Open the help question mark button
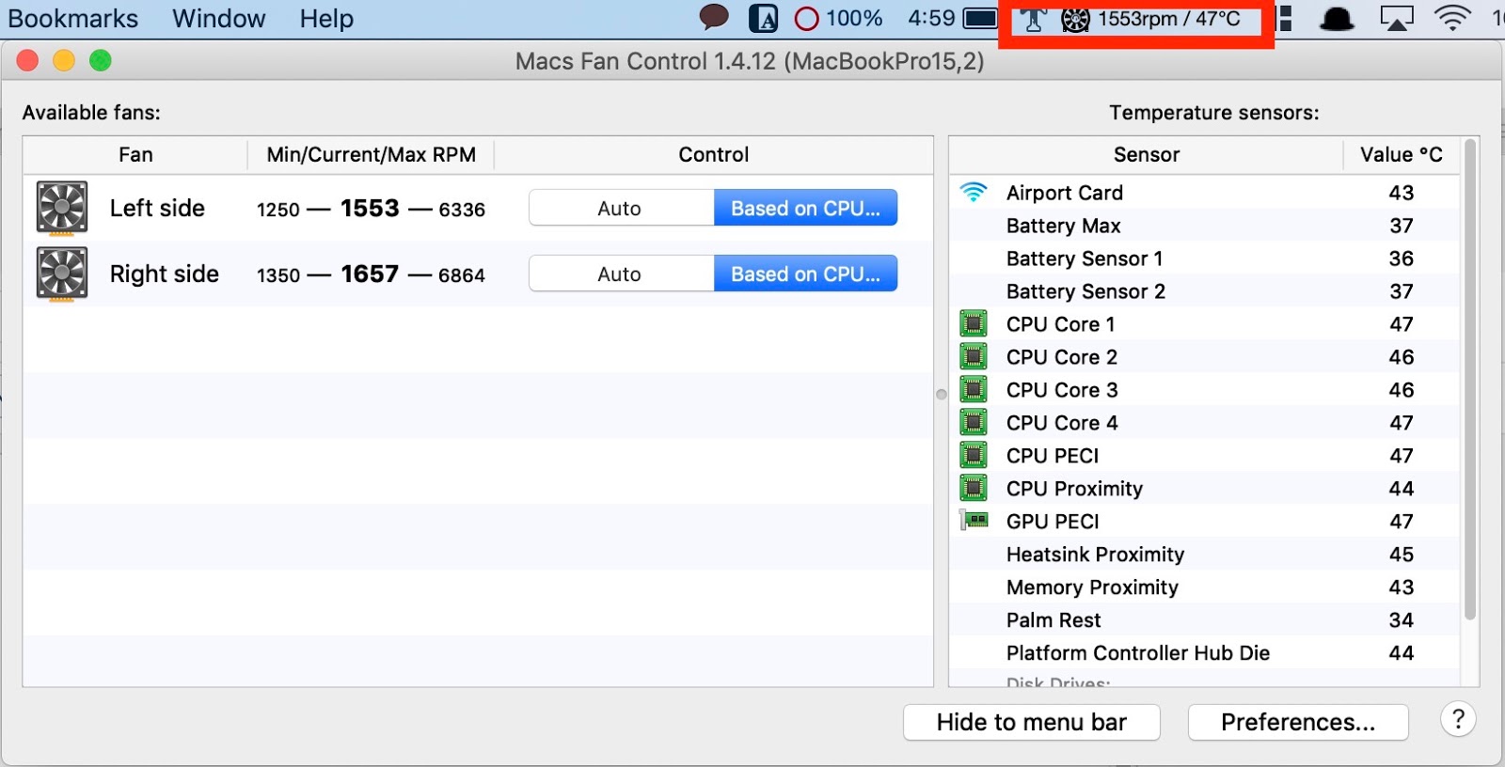 coord(1458,720)
